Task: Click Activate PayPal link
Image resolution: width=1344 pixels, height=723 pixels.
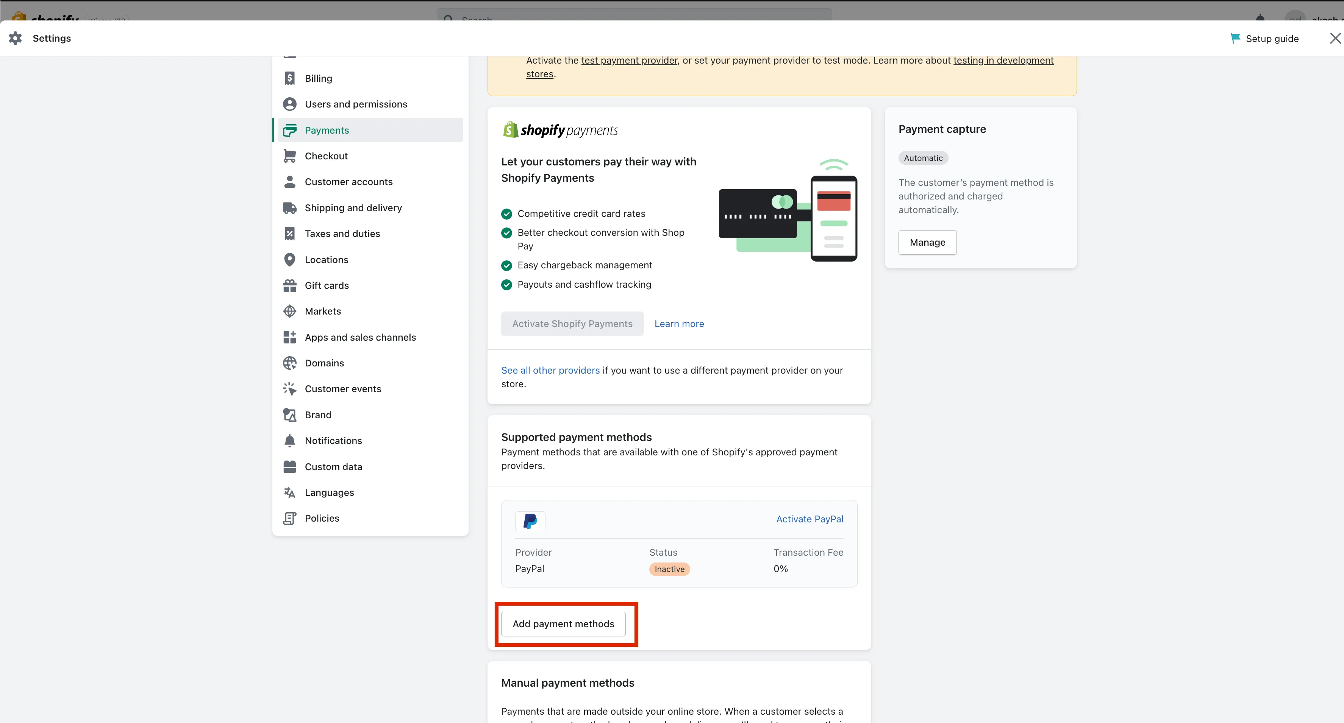Action: (810, 519)
